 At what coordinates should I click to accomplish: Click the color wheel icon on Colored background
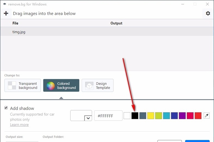(51, 86)
